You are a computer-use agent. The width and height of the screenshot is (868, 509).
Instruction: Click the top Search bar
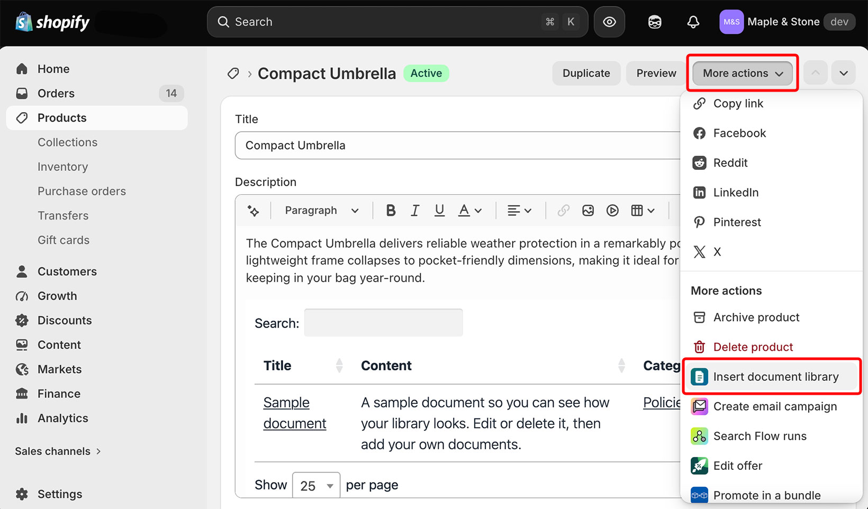coord(397,22)
